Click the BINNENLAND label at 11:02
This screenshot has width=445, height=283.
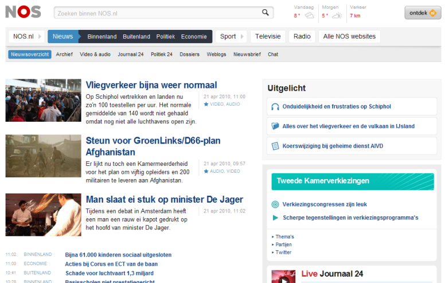coord(38,254)
